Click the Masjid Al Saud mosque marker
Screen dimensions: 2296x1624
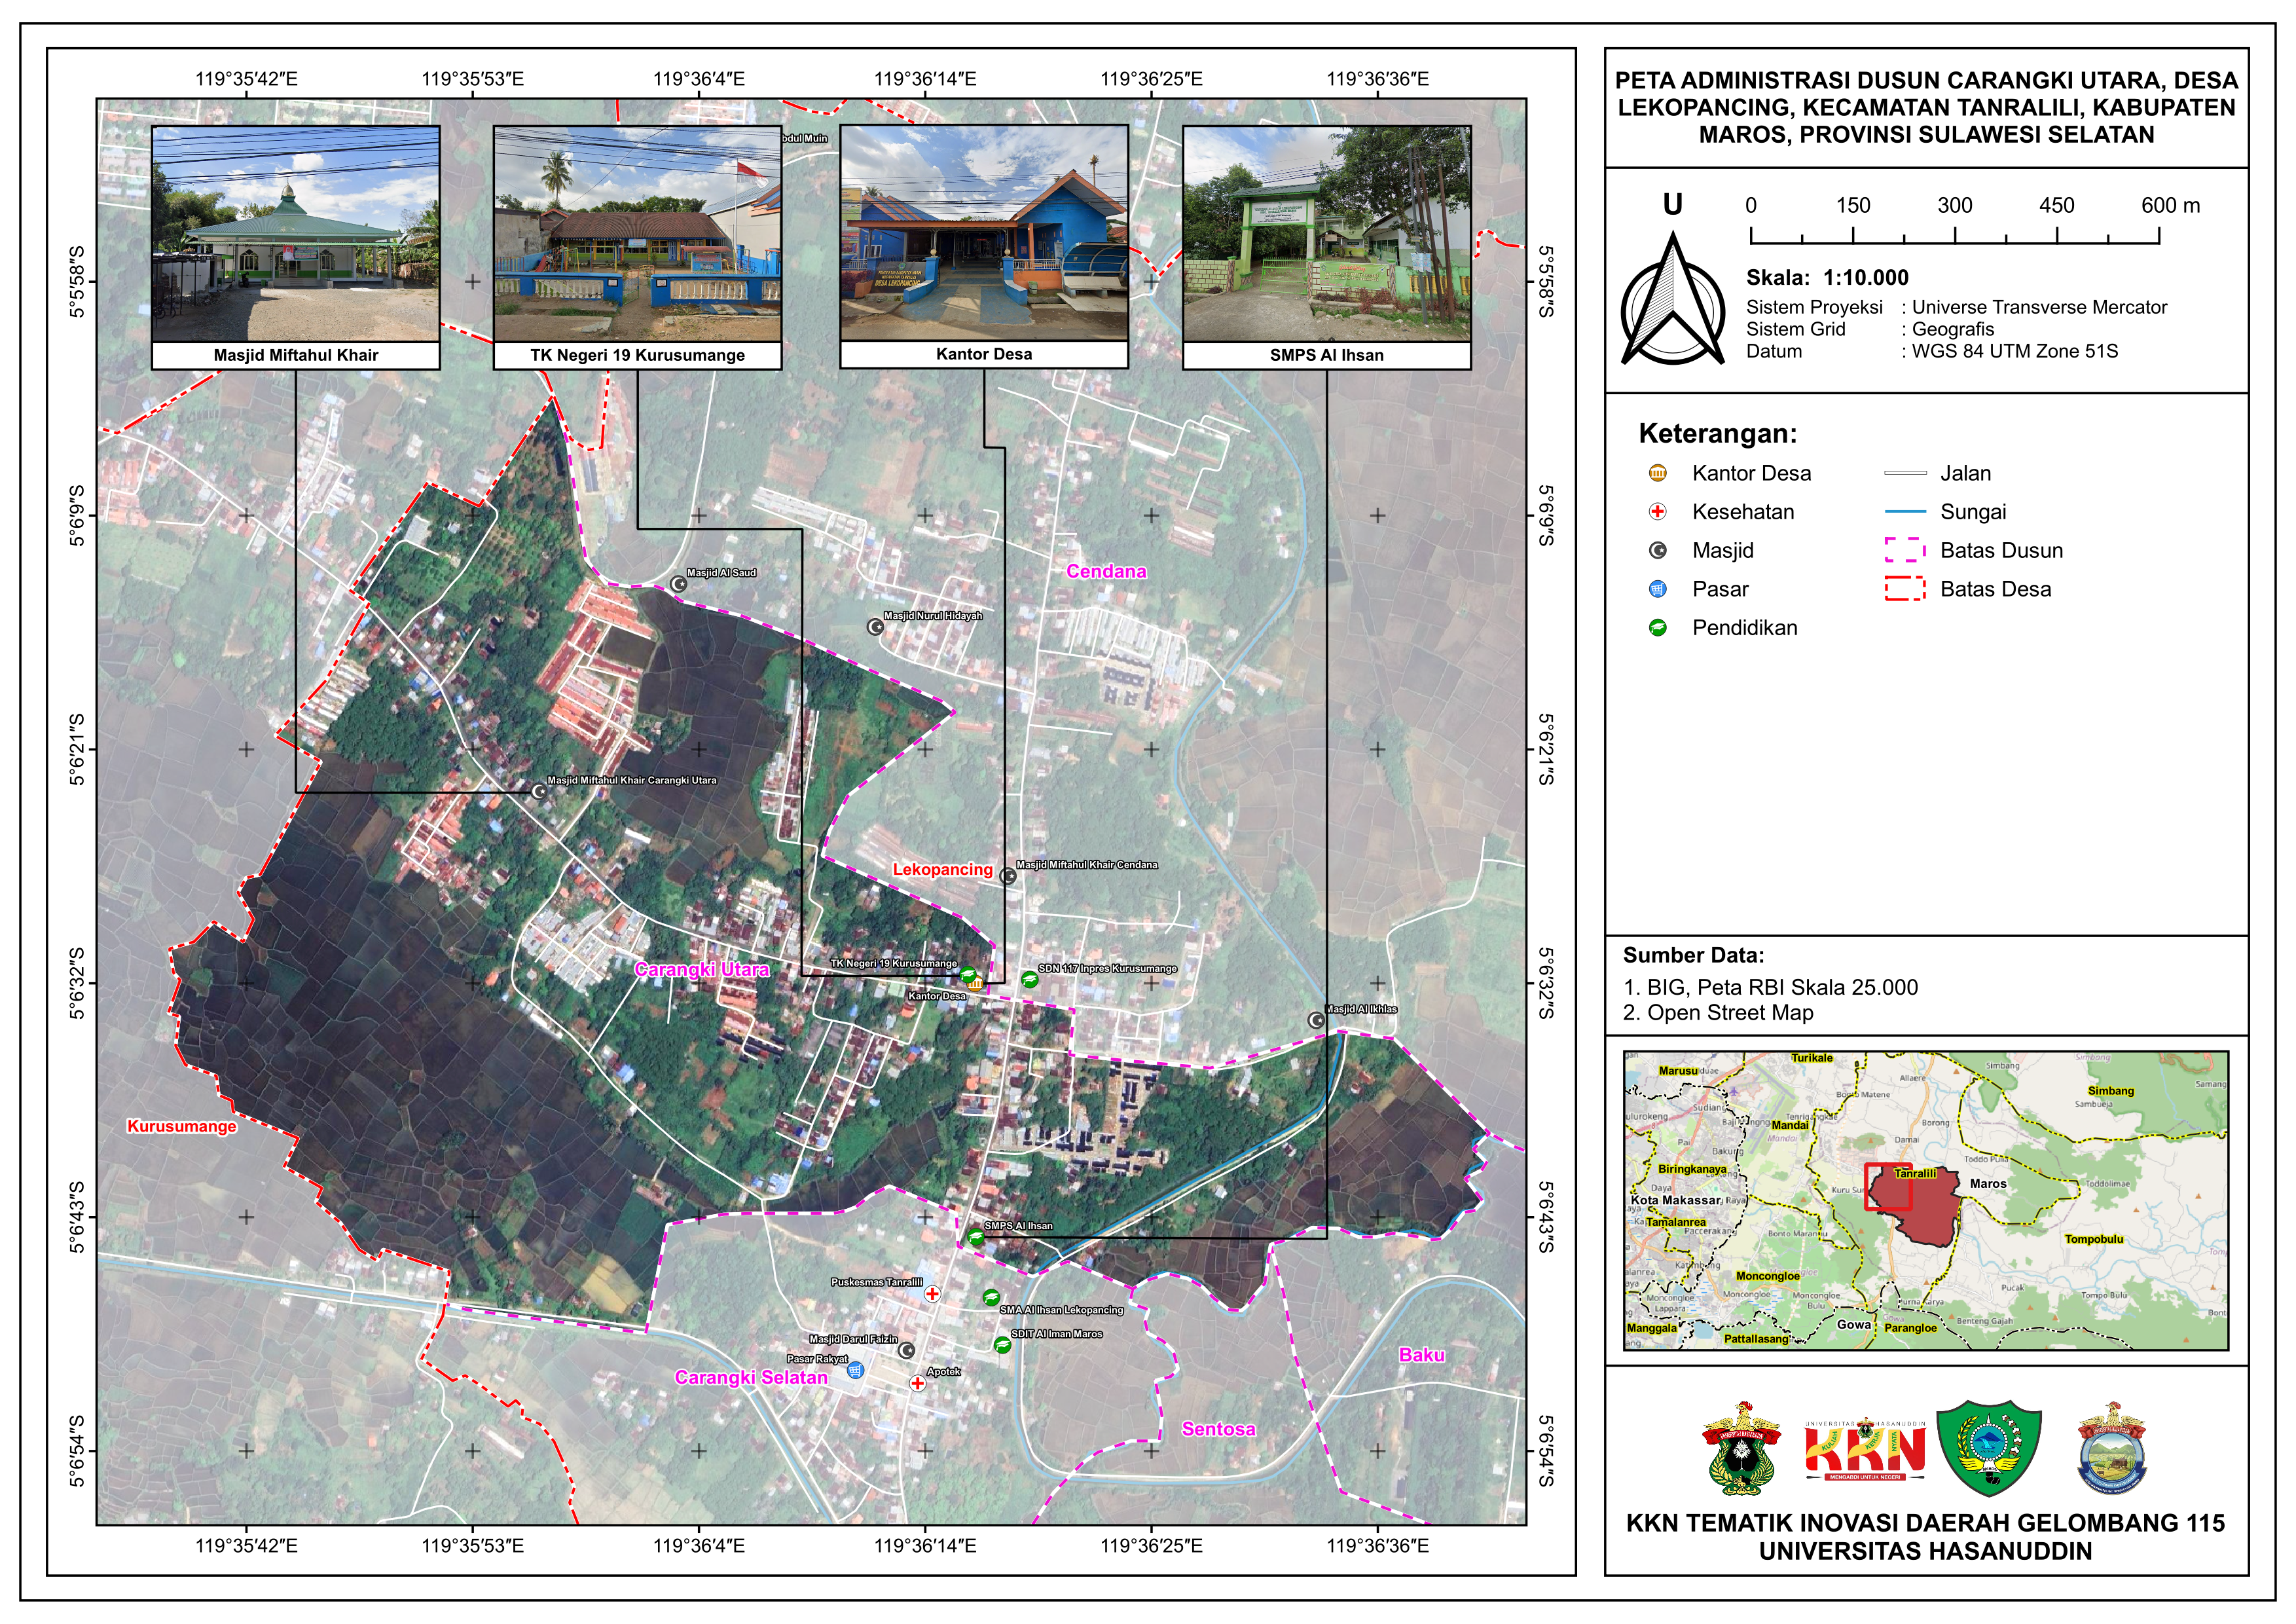[x=678, y=584]
